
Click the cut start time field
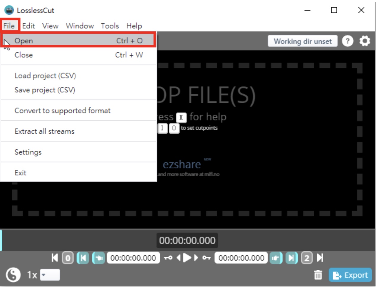(133, 258)
